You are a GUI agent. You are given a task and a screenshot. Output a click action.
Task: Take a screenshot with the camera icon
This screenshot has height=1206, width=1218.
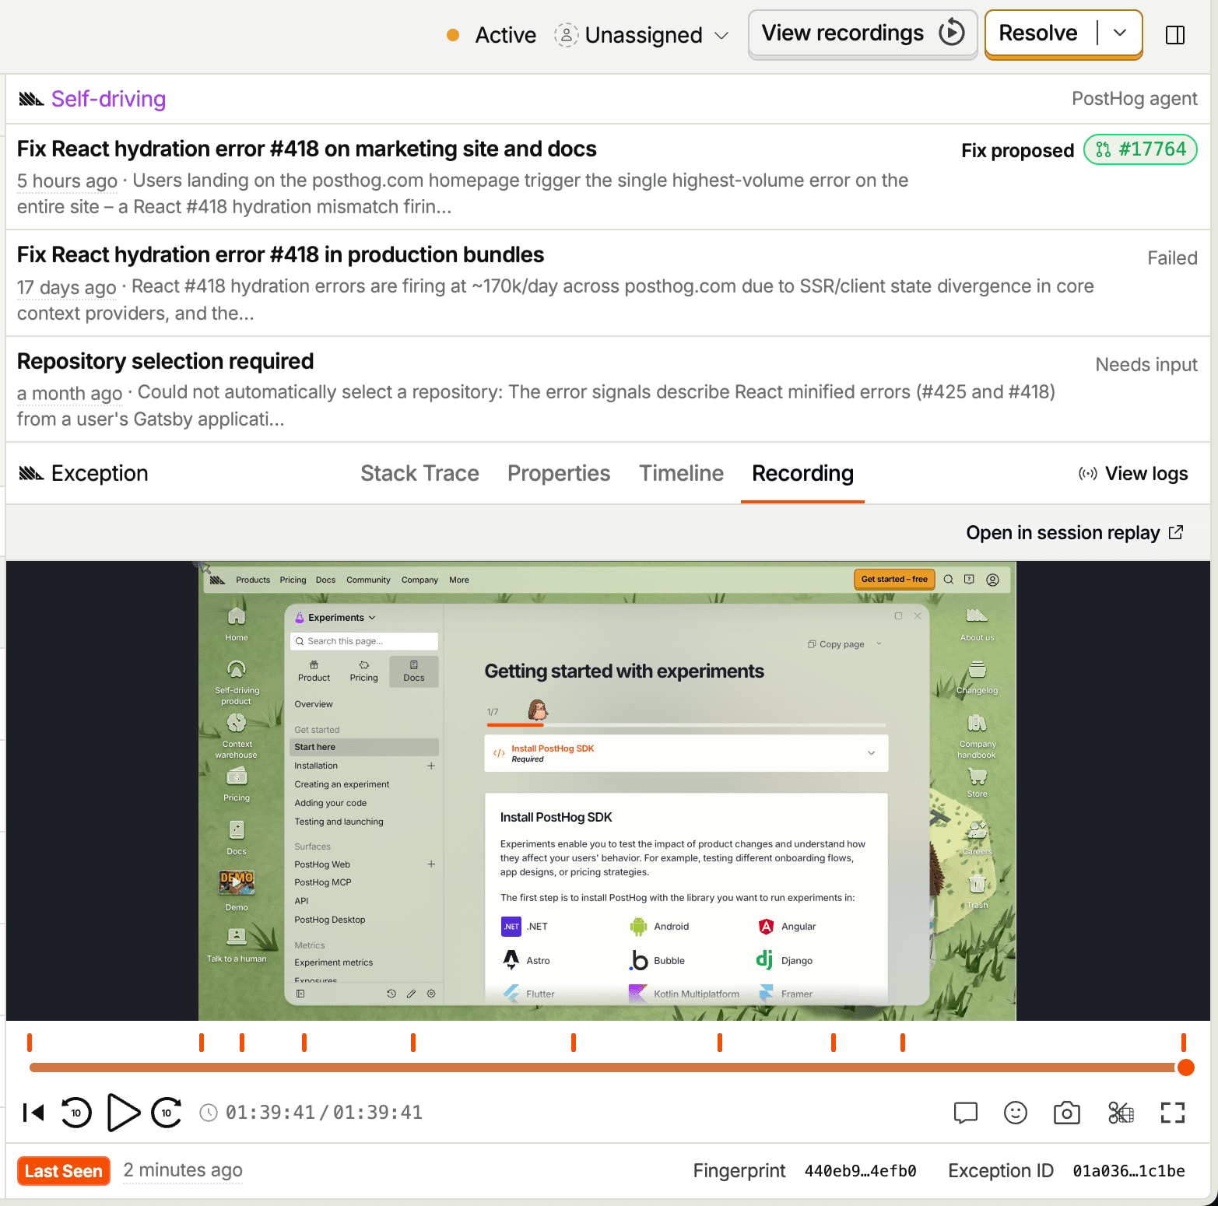coord(1066,1113)
